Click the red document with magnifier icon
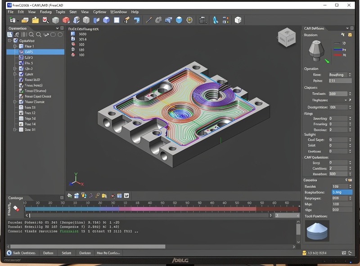 tap(45, 20)
